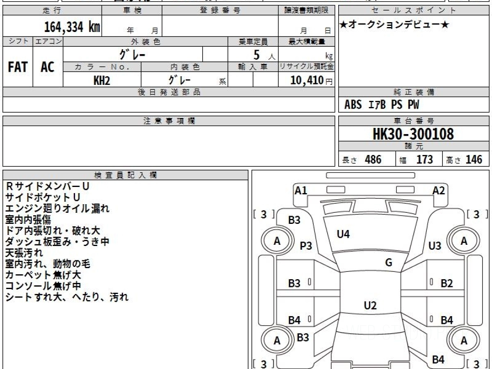The width and height of the screenshot is (492, 369).
Task: Select the note シートすれ大、へたり、汚れ
Action: click(x=67, y=297)
